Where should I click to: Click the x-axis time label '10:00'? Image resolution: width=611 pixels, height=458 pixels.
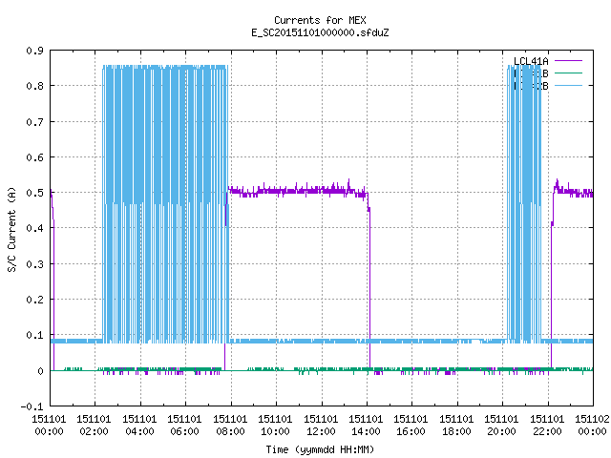[275, 431]
